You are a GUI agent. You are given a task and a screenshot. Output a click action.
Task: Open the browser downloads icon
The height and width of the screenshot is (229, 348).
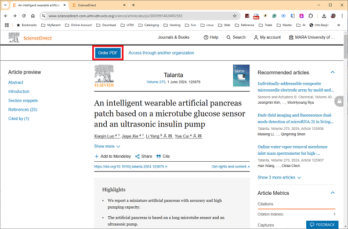coord(324,16)
